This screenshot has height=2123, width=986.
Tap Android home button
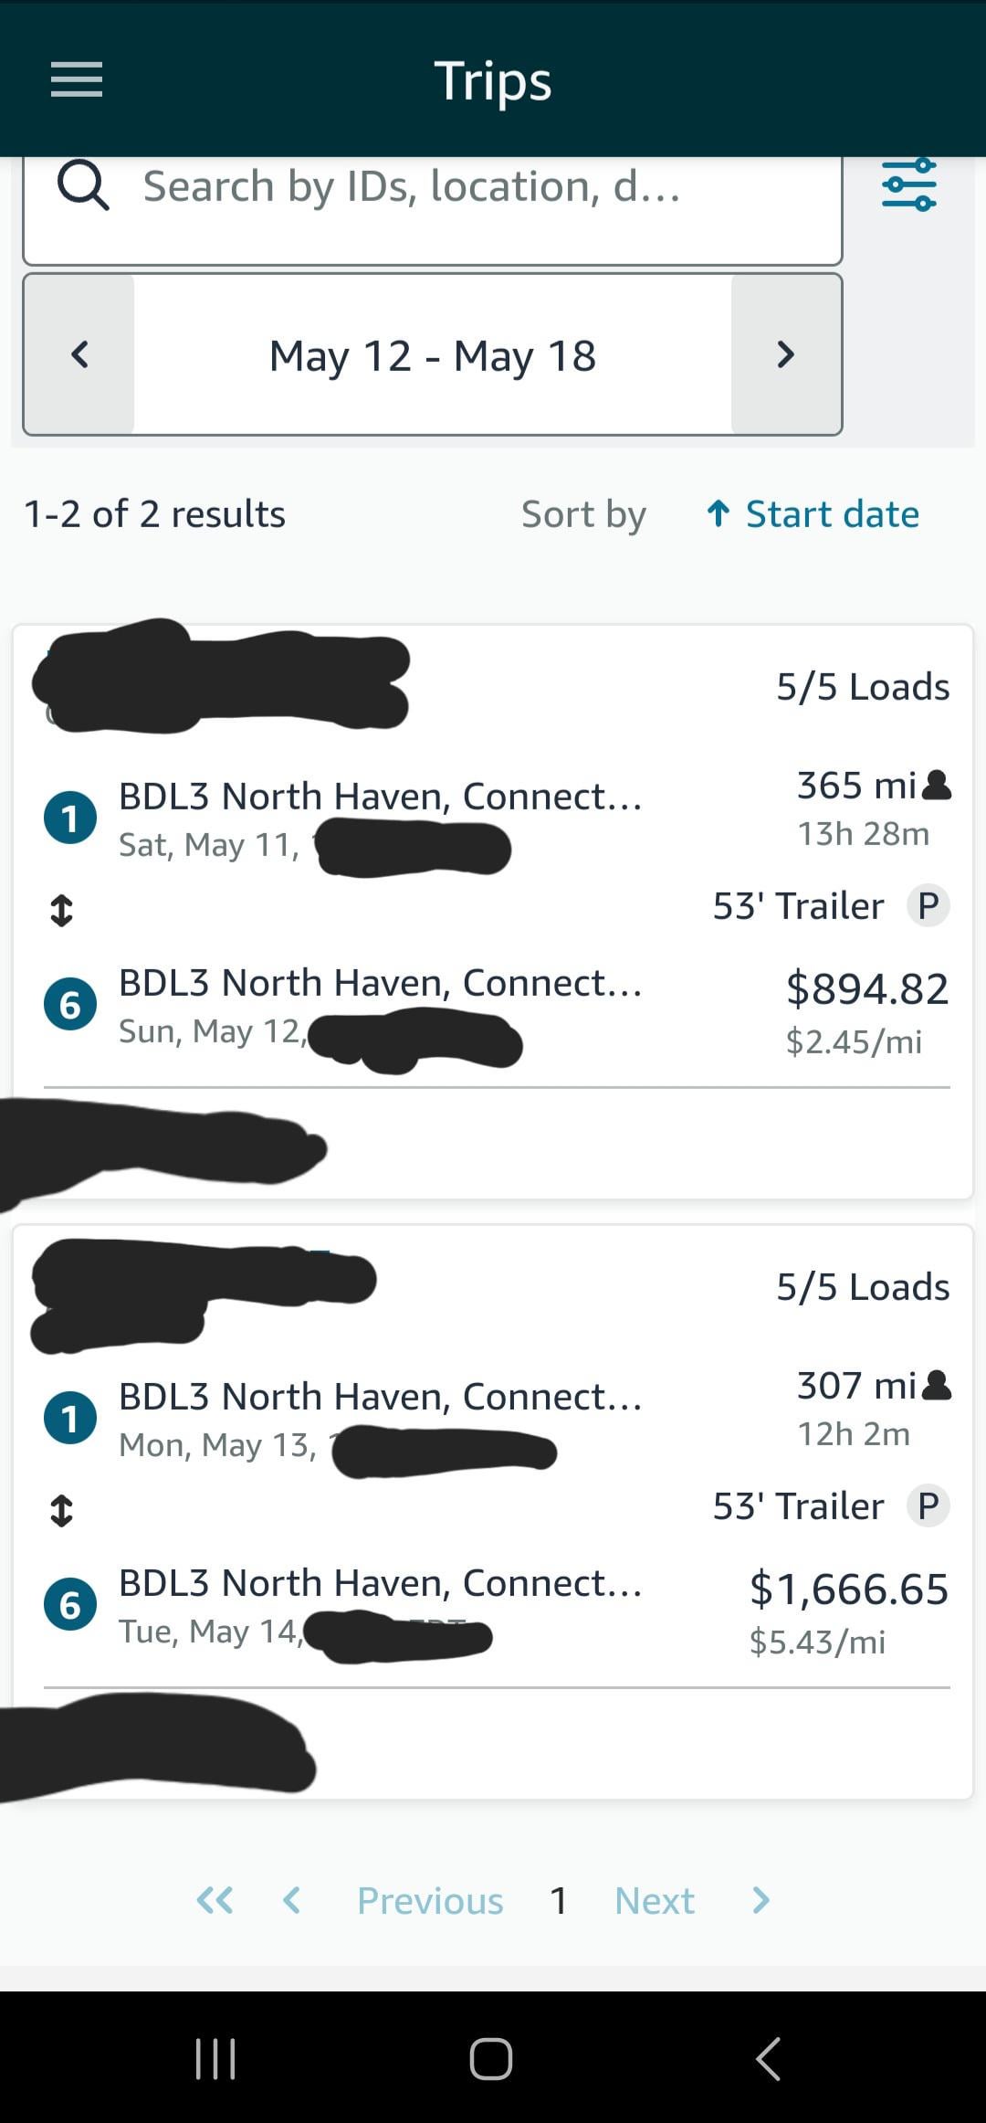[491, 2058]
